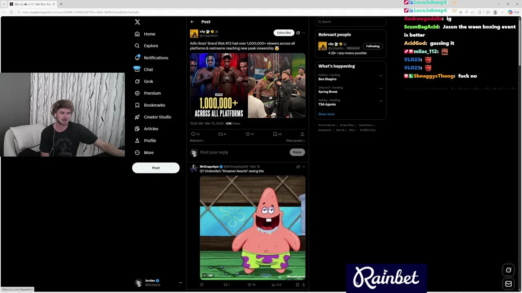The height and width of the screenshot is (293, 522).
Task: Click the Premium badge icon
Action: pos(137,93)
